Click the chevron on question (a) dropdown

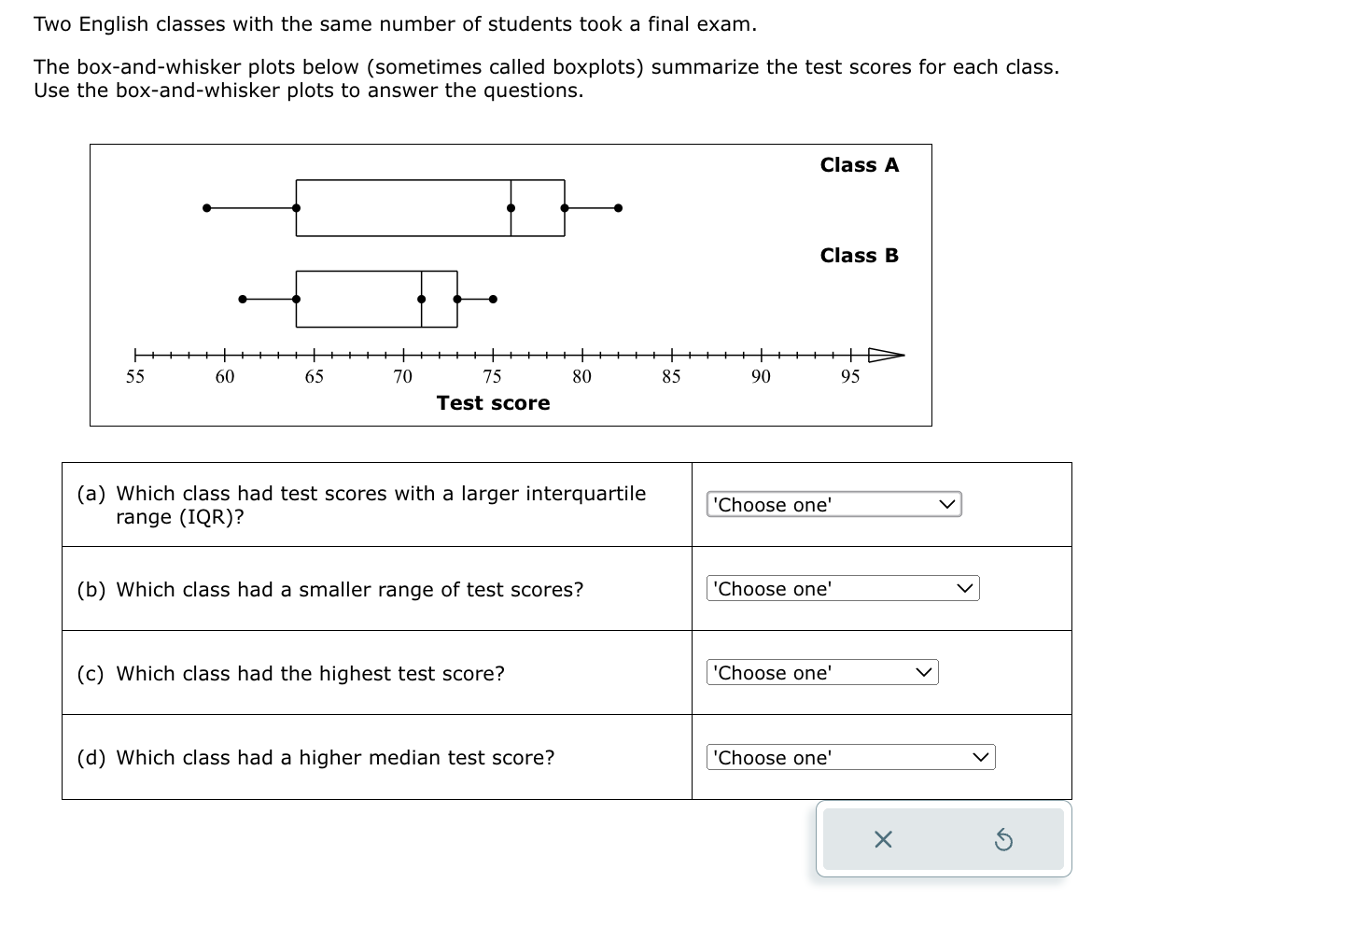[x=947, y=504]
